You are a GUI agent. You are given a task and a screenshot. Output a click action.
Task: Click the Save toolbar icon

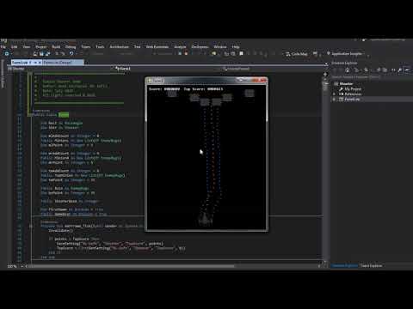(x=41, y=53)
